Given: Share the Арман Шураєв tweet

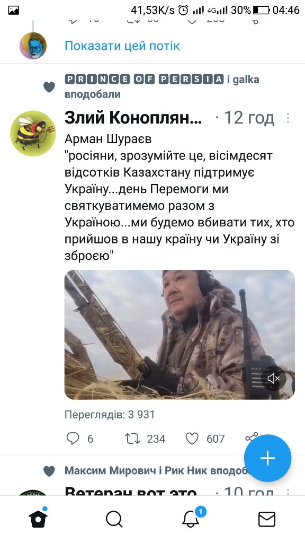Looking at the screenshot, I should [x=252, y=436].
